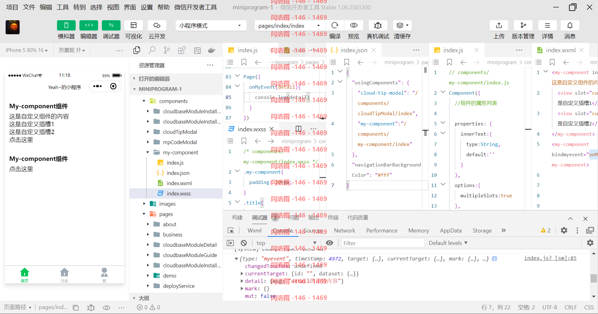Start real device debugging (真机调试)
The image size is (598, 314).
378,25
